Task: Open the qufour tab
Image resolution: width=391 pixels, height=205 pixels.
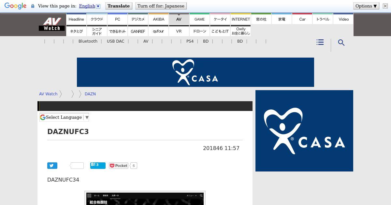Action: (x=158, y=31)
